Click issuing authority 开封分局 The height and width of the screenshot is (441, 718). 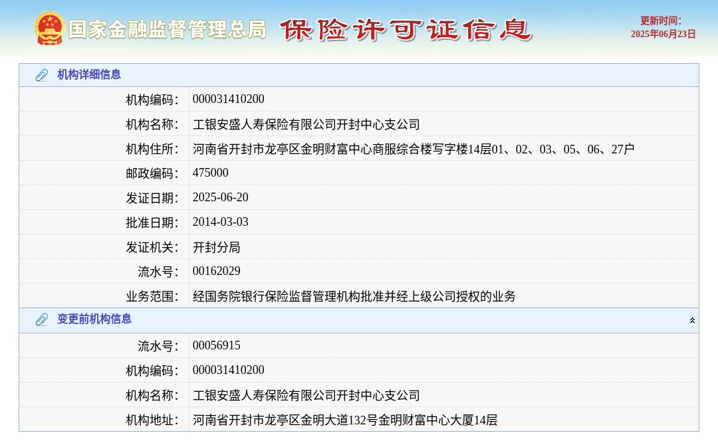(217, 248)
